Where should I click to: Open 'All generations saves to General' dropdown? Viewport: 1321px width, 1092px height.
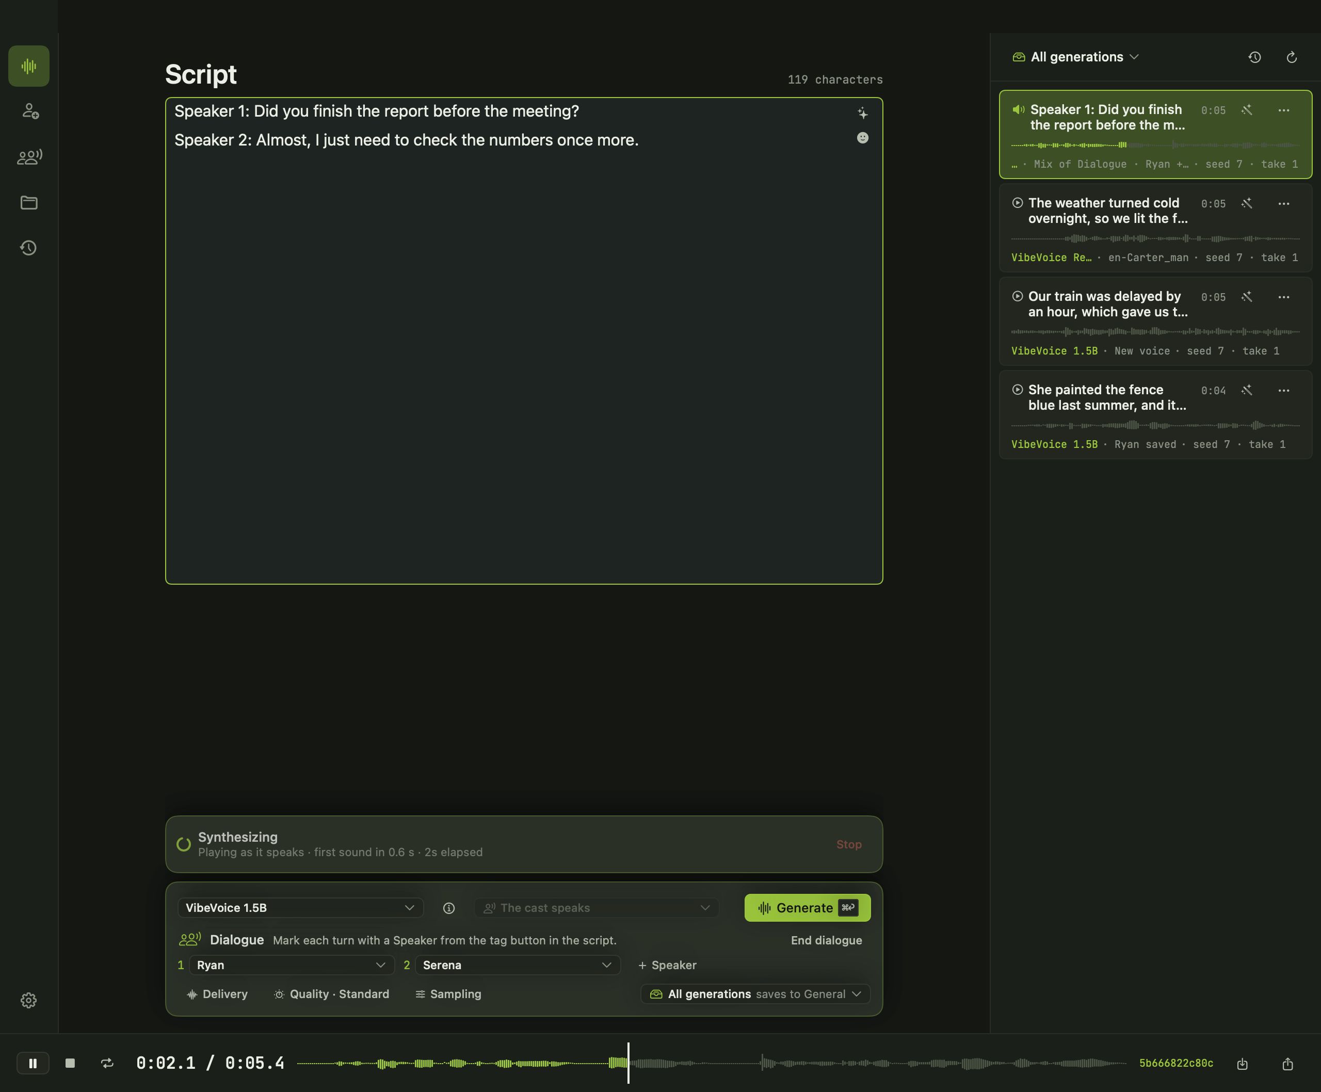[755, 994]
